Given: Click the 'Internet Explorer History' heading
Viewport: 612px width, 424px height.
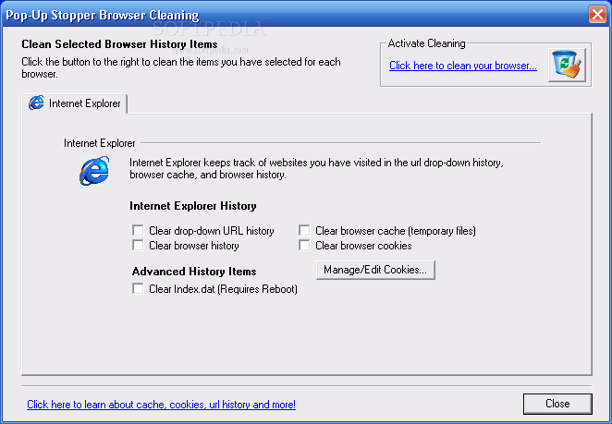Looking at the screenshot, I should click(193, 206).
